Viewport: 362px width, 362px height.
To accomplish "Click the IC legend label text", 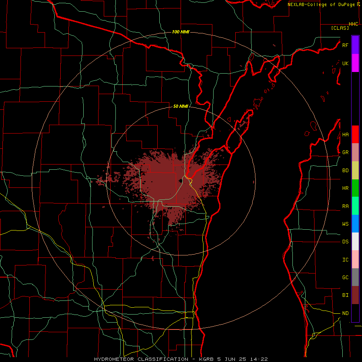I will pos(345,260).
